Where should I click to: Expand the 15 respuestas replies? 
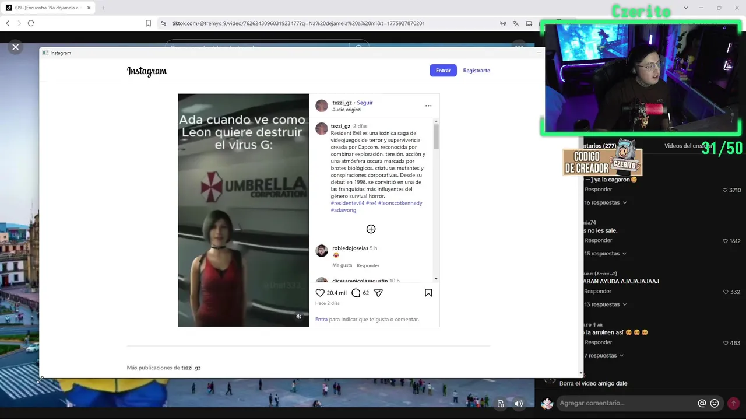(x=606, y=254)
